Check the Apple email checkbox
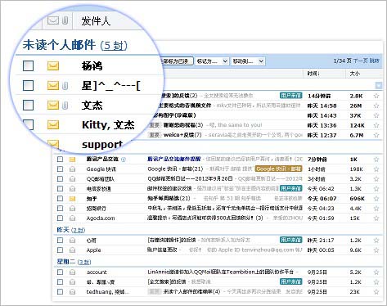The height and width of the screenshot is (306, 387). (60, 250)
